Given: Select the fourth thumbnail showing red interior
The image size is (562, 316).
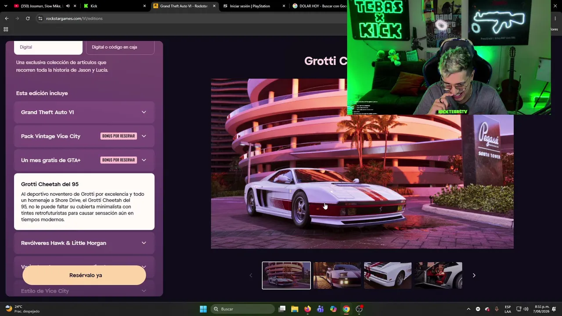Looking at the screenshot, I should coord(438,276).
